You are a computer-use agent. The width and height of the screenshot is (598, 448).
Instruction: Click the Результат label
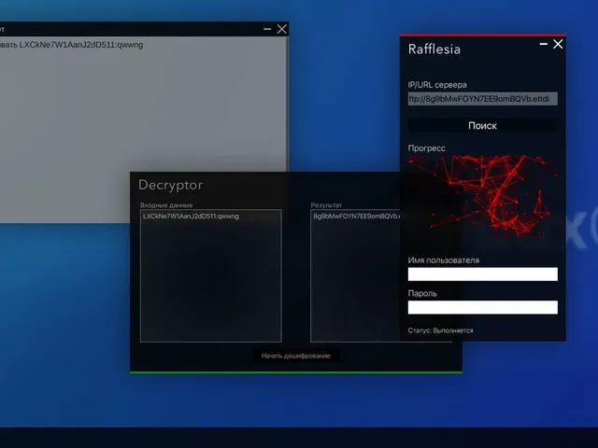326,205
